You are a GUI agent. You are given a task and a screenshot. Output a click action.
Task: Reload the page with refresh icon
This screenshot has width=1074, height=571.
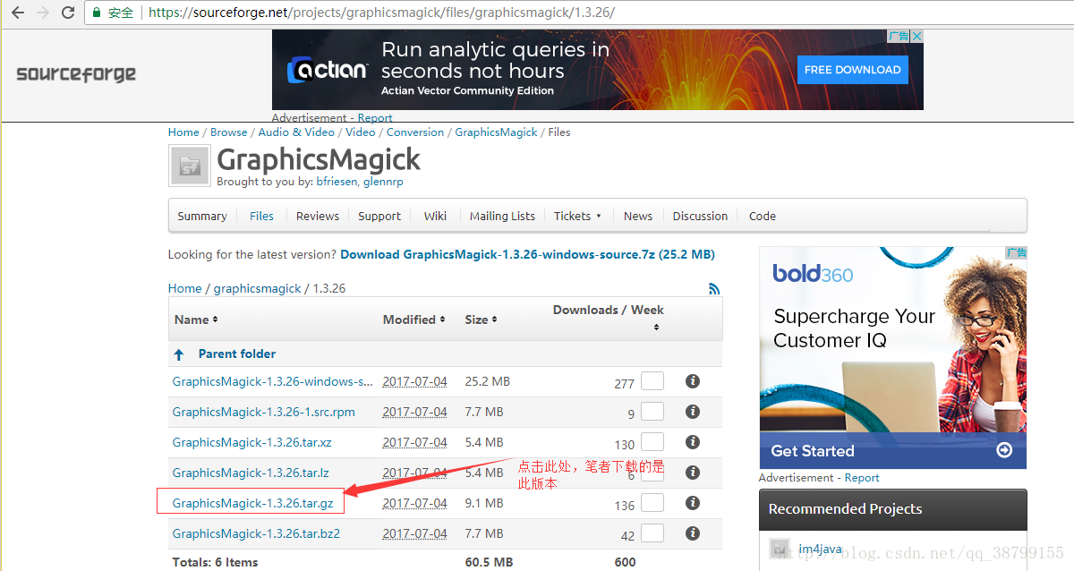pos(68,13)
